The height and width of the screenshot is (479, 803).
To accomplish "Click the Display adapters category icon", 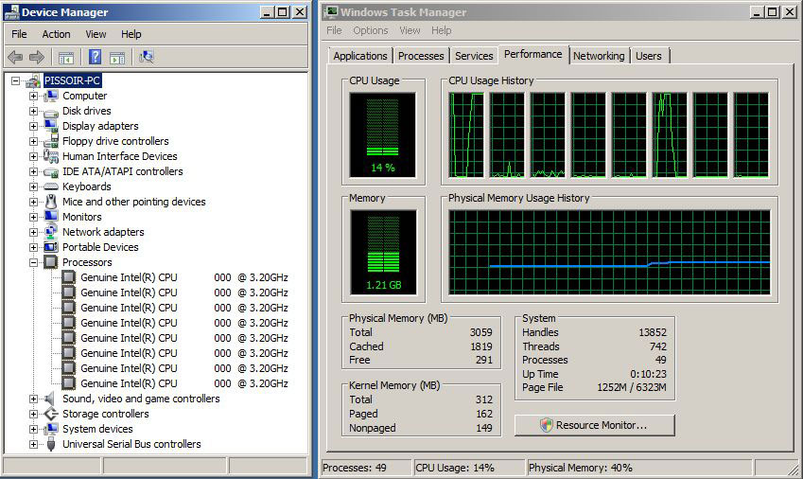I will click(x=51, y=126).
